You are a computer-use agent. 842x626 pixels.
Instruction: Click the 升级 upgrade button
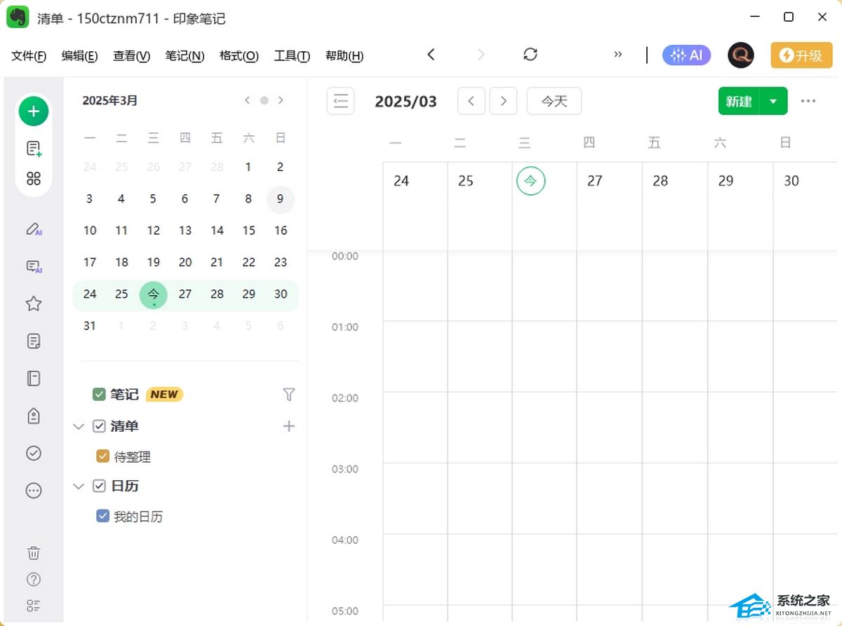tap(801, 55)
